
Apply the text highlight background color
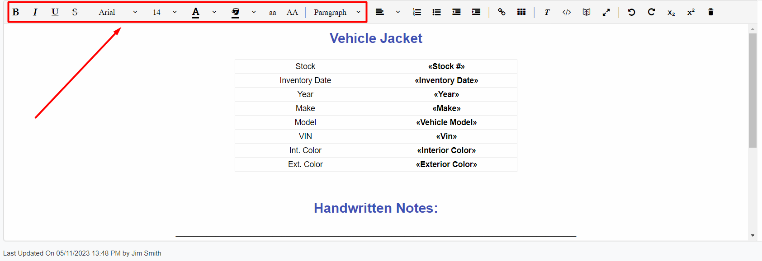235,12
